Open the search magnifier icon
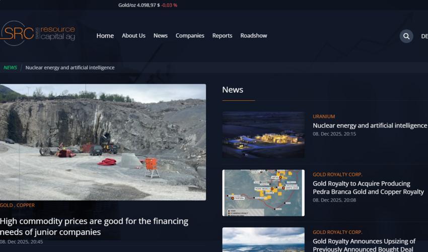Screen dimensions: 428x252 coord(406,36)
